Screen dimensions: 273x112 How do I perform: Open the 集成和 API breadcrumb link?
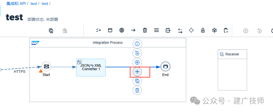coord(16,4)
